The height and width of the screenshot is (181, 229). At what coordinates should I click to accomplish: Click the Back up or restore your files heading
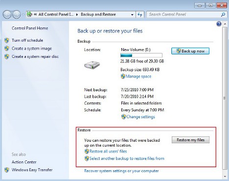(x=110, y=31)
